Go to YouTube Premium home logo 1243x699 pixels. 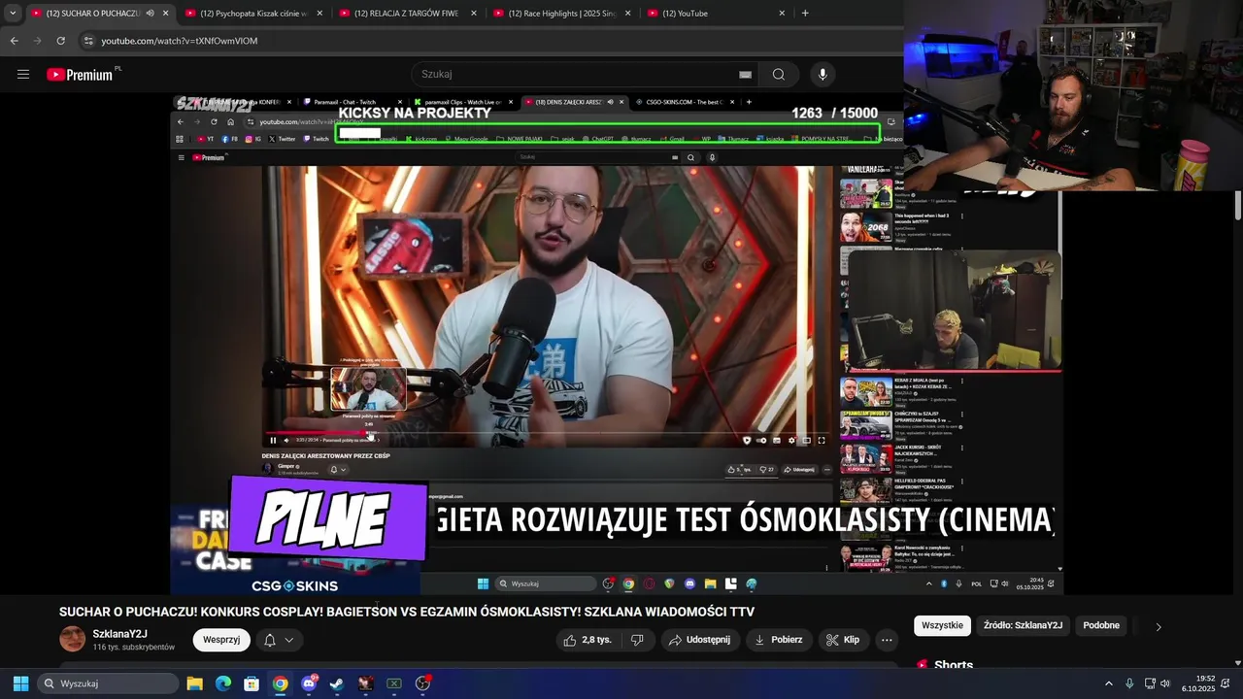click(81, 75)
